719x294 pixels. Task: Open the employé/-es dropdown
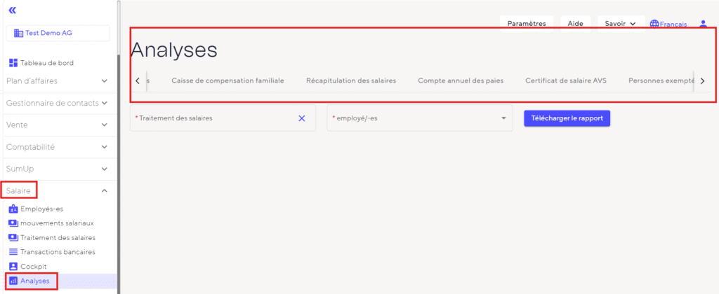click(503, 118)
